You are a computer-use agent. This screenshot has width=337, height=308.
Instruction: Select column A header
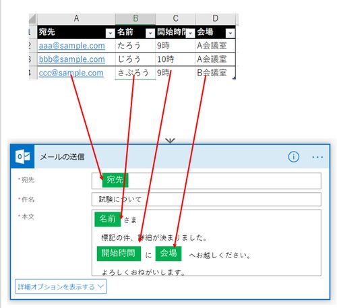coord(76,19)
